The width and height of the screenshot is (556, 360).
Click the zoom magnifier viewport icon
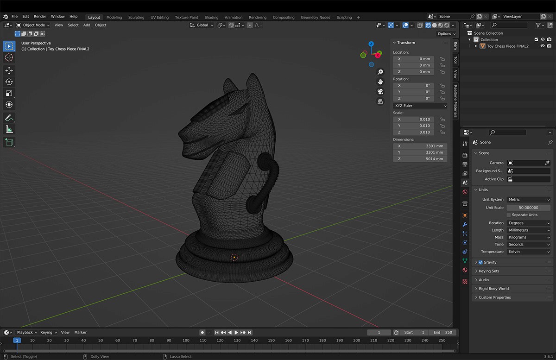(380, 72)
